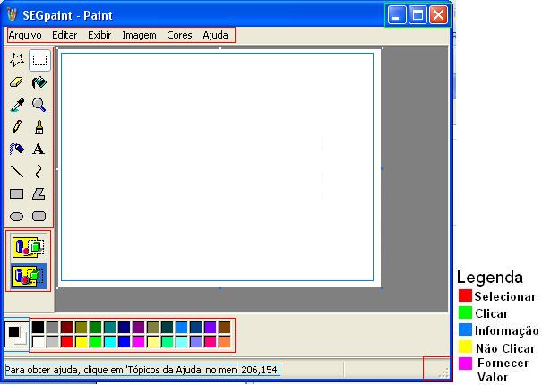Select the rectangular Select tool

[x=39, y=60]
